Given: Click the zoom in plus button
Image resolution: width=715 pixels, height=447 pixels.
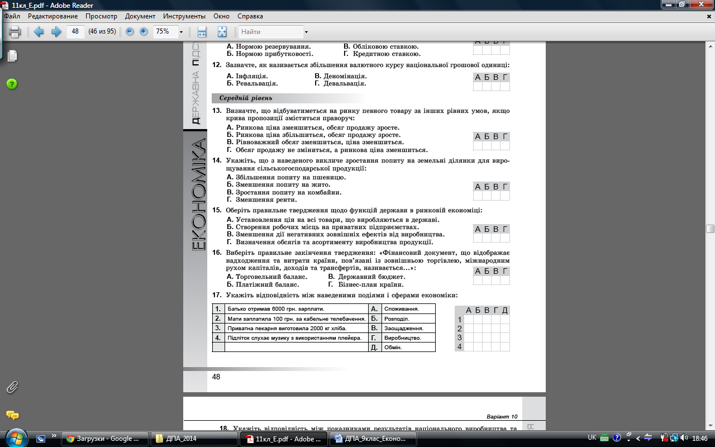Looking at the screenshot, I should [x=144, y=32].
